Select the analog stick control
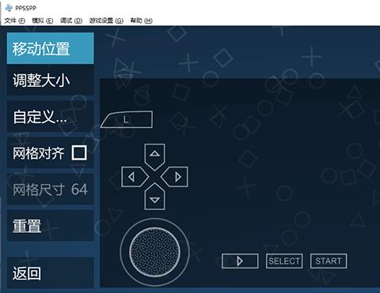This screenshot has height=293, width=380. 154,252
